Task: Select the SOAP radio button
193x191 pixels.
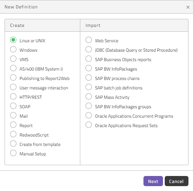Action: point(13,106)
